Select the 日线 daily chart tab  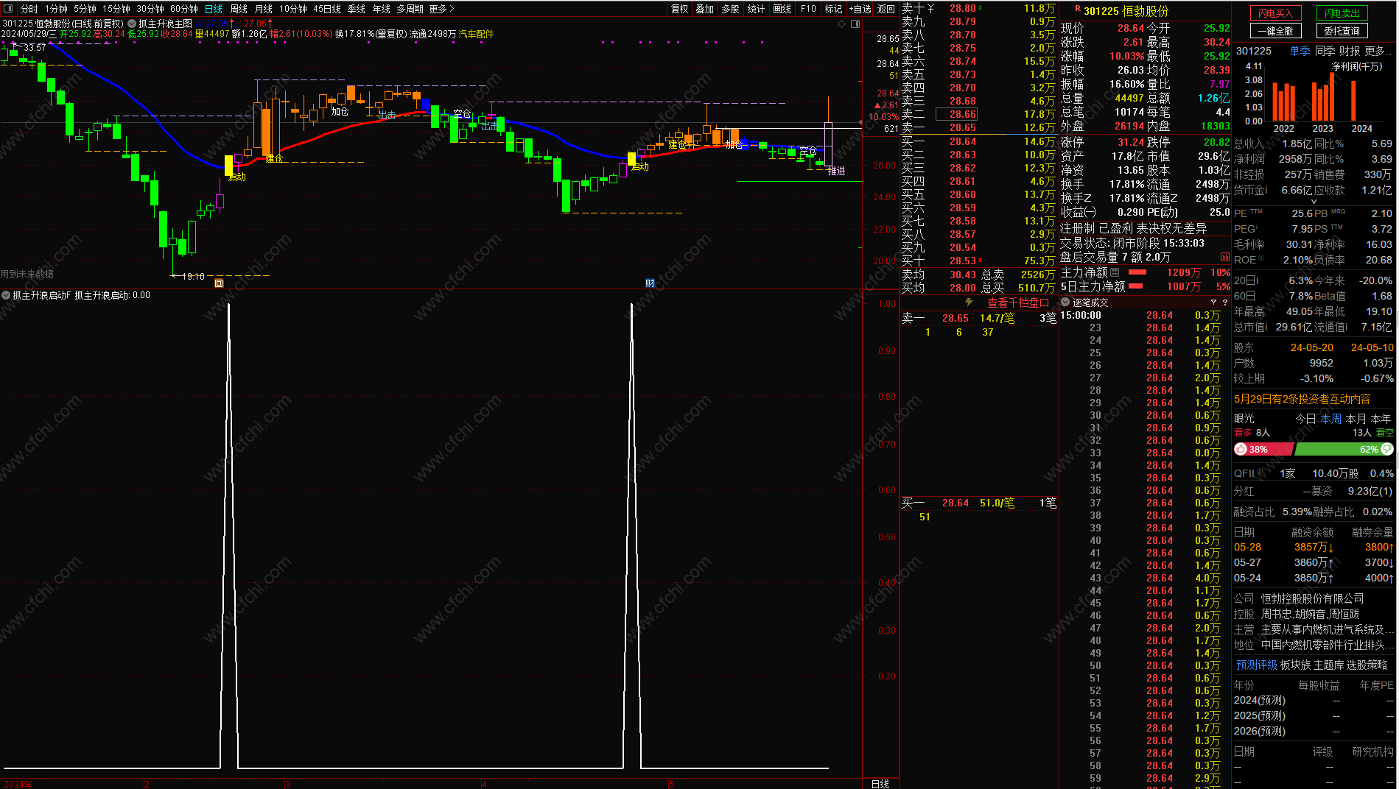214,9
